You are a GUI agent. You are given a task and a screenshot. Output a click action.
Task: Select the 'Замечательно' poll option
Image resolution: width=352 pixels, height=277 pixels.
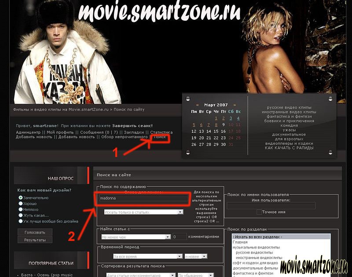(x=21, y=197)
